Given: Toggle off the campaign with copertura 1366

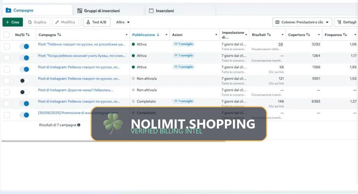Looking at the screenshot, I should point(24,69).
